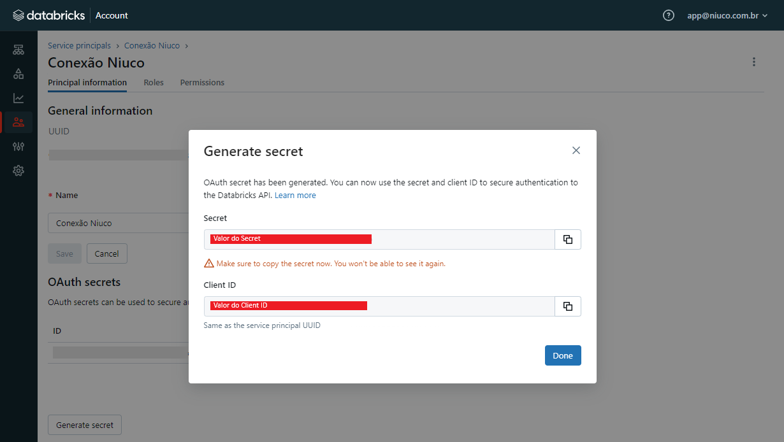Open the sliders configuration icon in sidebar
The image size is (784, 442).
click(x=18, y=146)
